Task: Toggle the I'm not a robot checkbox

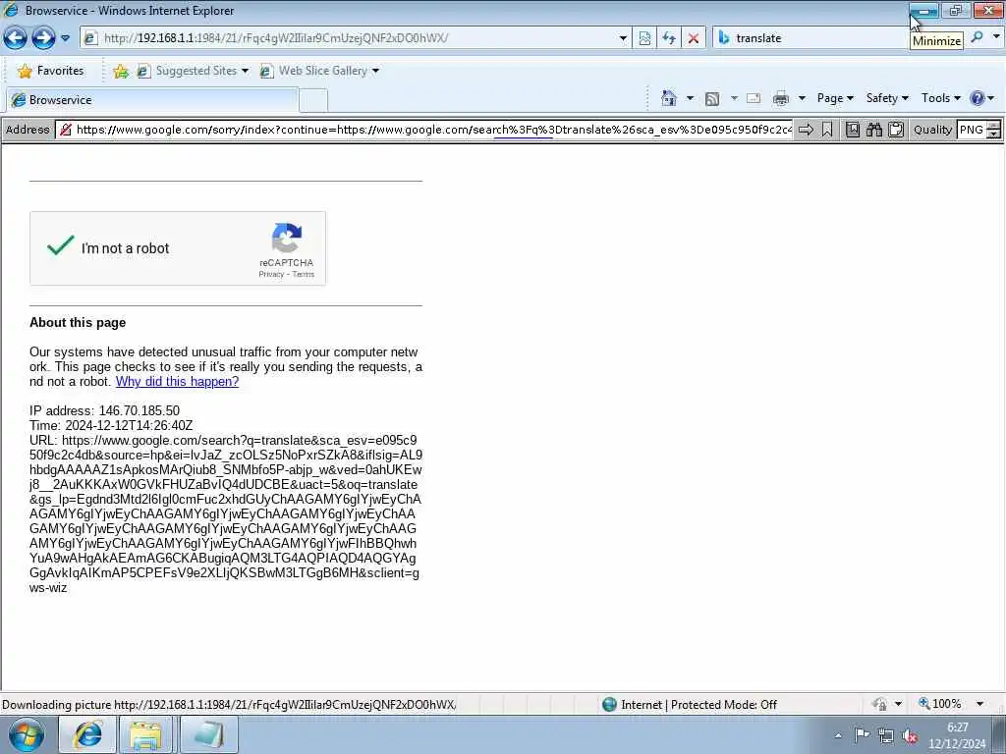Action: point(60,245)
